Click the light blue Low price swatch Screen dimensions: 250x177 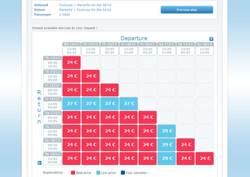98,173
